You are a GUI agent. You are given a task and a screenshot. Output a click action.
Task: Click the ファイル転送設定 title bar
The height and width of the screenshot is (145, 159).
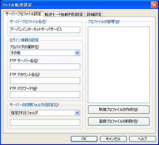click(75, 5)
